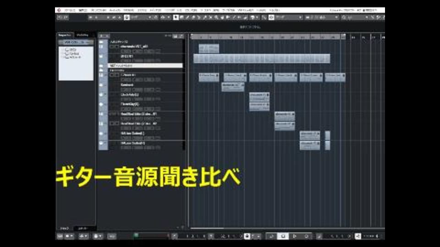Screen dimensions: 440x247
Task: Open the lower zone Track (トラック) tab
Action: point(65,229)
